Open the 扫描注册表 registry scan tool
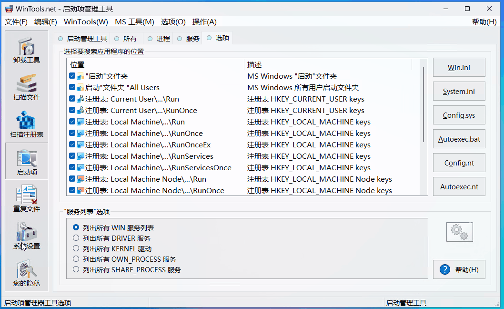This screenshot has height=309, width=504. 27,125
